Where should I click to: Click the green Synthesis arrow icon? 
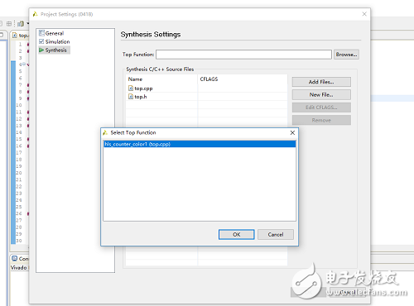41,50
